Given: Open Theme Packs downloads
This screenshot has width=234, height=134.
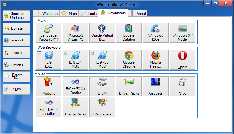Looking at the screenshot, I should pos(75,107).
